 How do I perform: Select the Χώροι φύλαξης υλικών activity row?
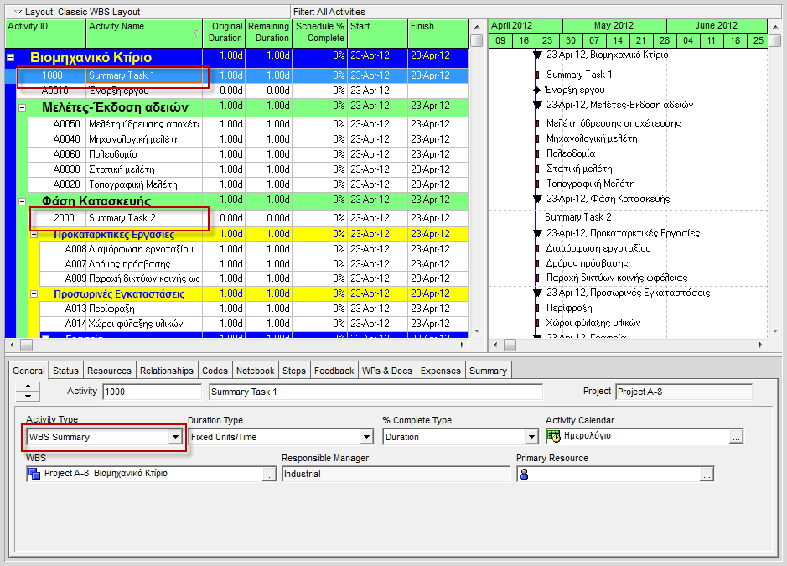point(255,324)
